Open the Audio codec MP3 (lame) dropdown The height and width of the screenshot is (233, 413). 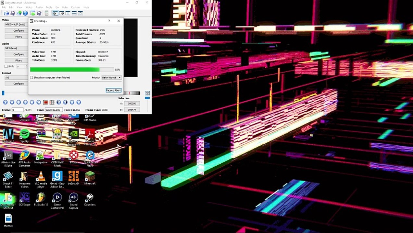16,48
